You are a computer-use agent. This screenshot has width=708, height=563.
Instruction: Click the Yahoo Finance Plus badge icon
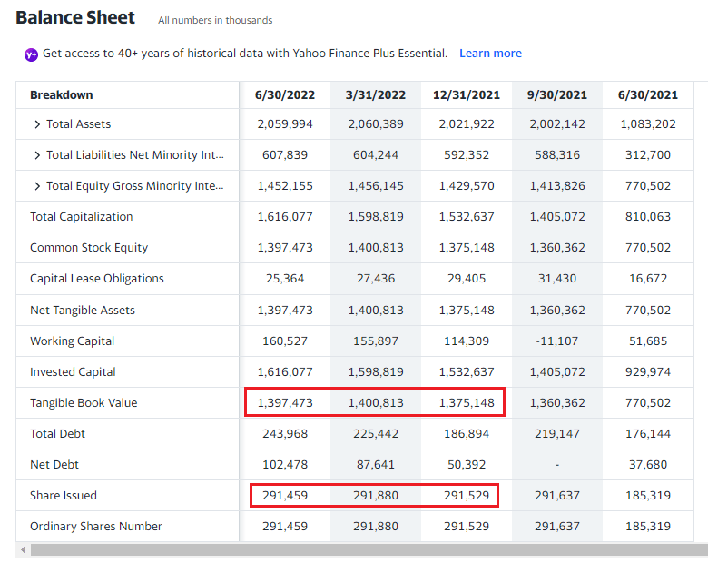[31, 54]
